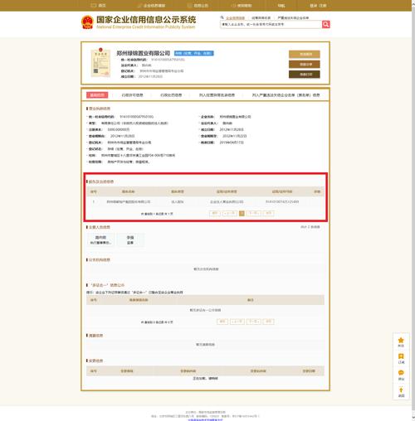Click next-page button in 多证合一 pagination

tap(254, 322)
